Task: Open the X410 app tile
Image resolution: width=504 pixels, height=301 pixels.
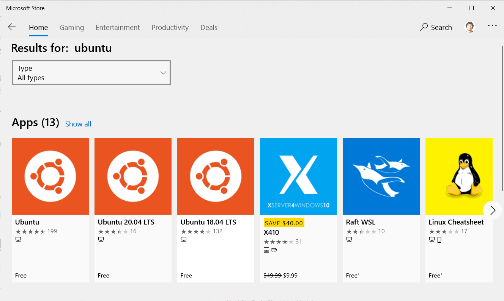Action: coord(298,176)
